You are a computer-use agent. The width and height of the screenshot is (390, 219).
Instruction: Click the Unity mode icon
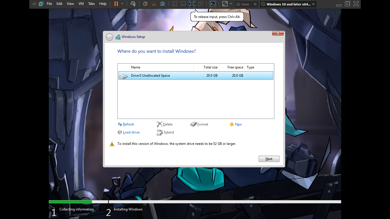point(200,4)
